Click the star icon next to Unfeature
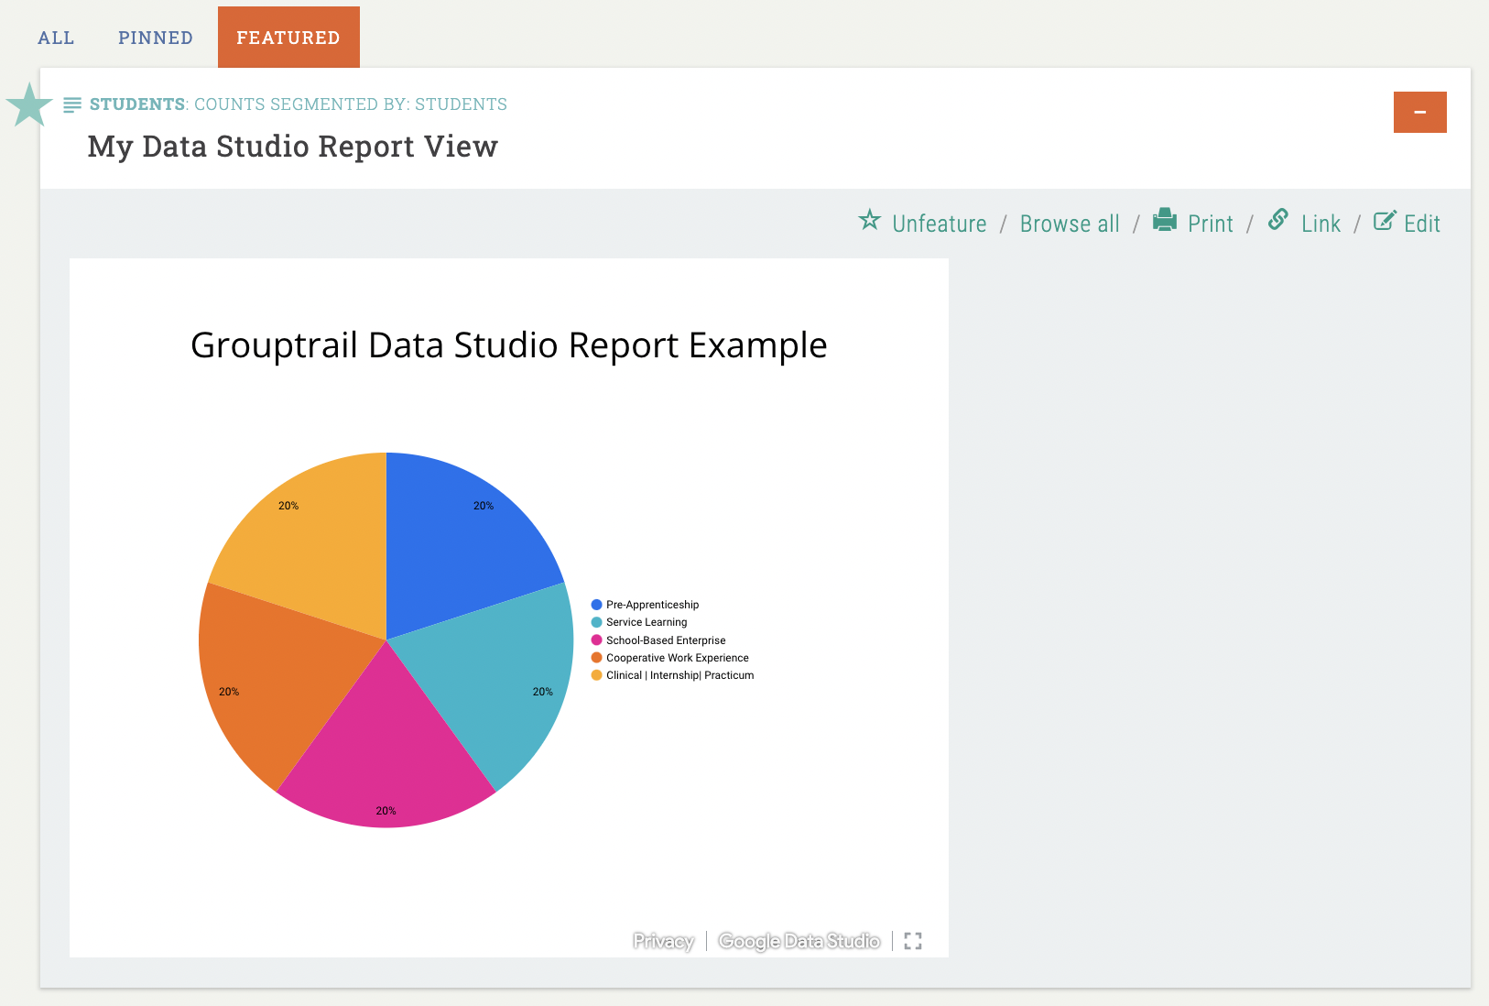Screen dimensions: 1489x1006 click(x=869, y=221)
